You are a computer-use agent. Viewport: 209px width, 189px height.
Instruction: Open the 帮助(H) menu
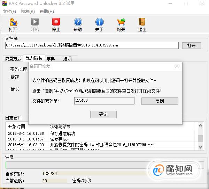(47, 12)
